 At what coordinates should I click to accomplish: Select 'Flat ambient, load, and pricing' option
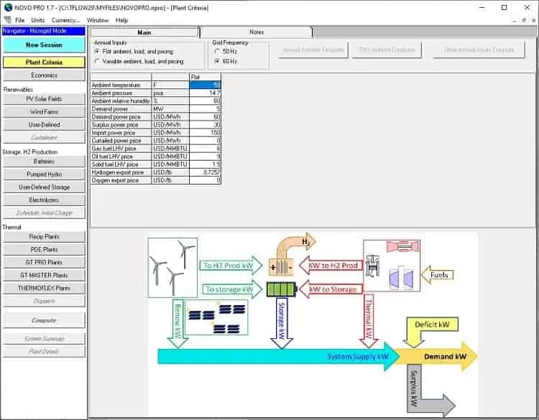[134, 52]
